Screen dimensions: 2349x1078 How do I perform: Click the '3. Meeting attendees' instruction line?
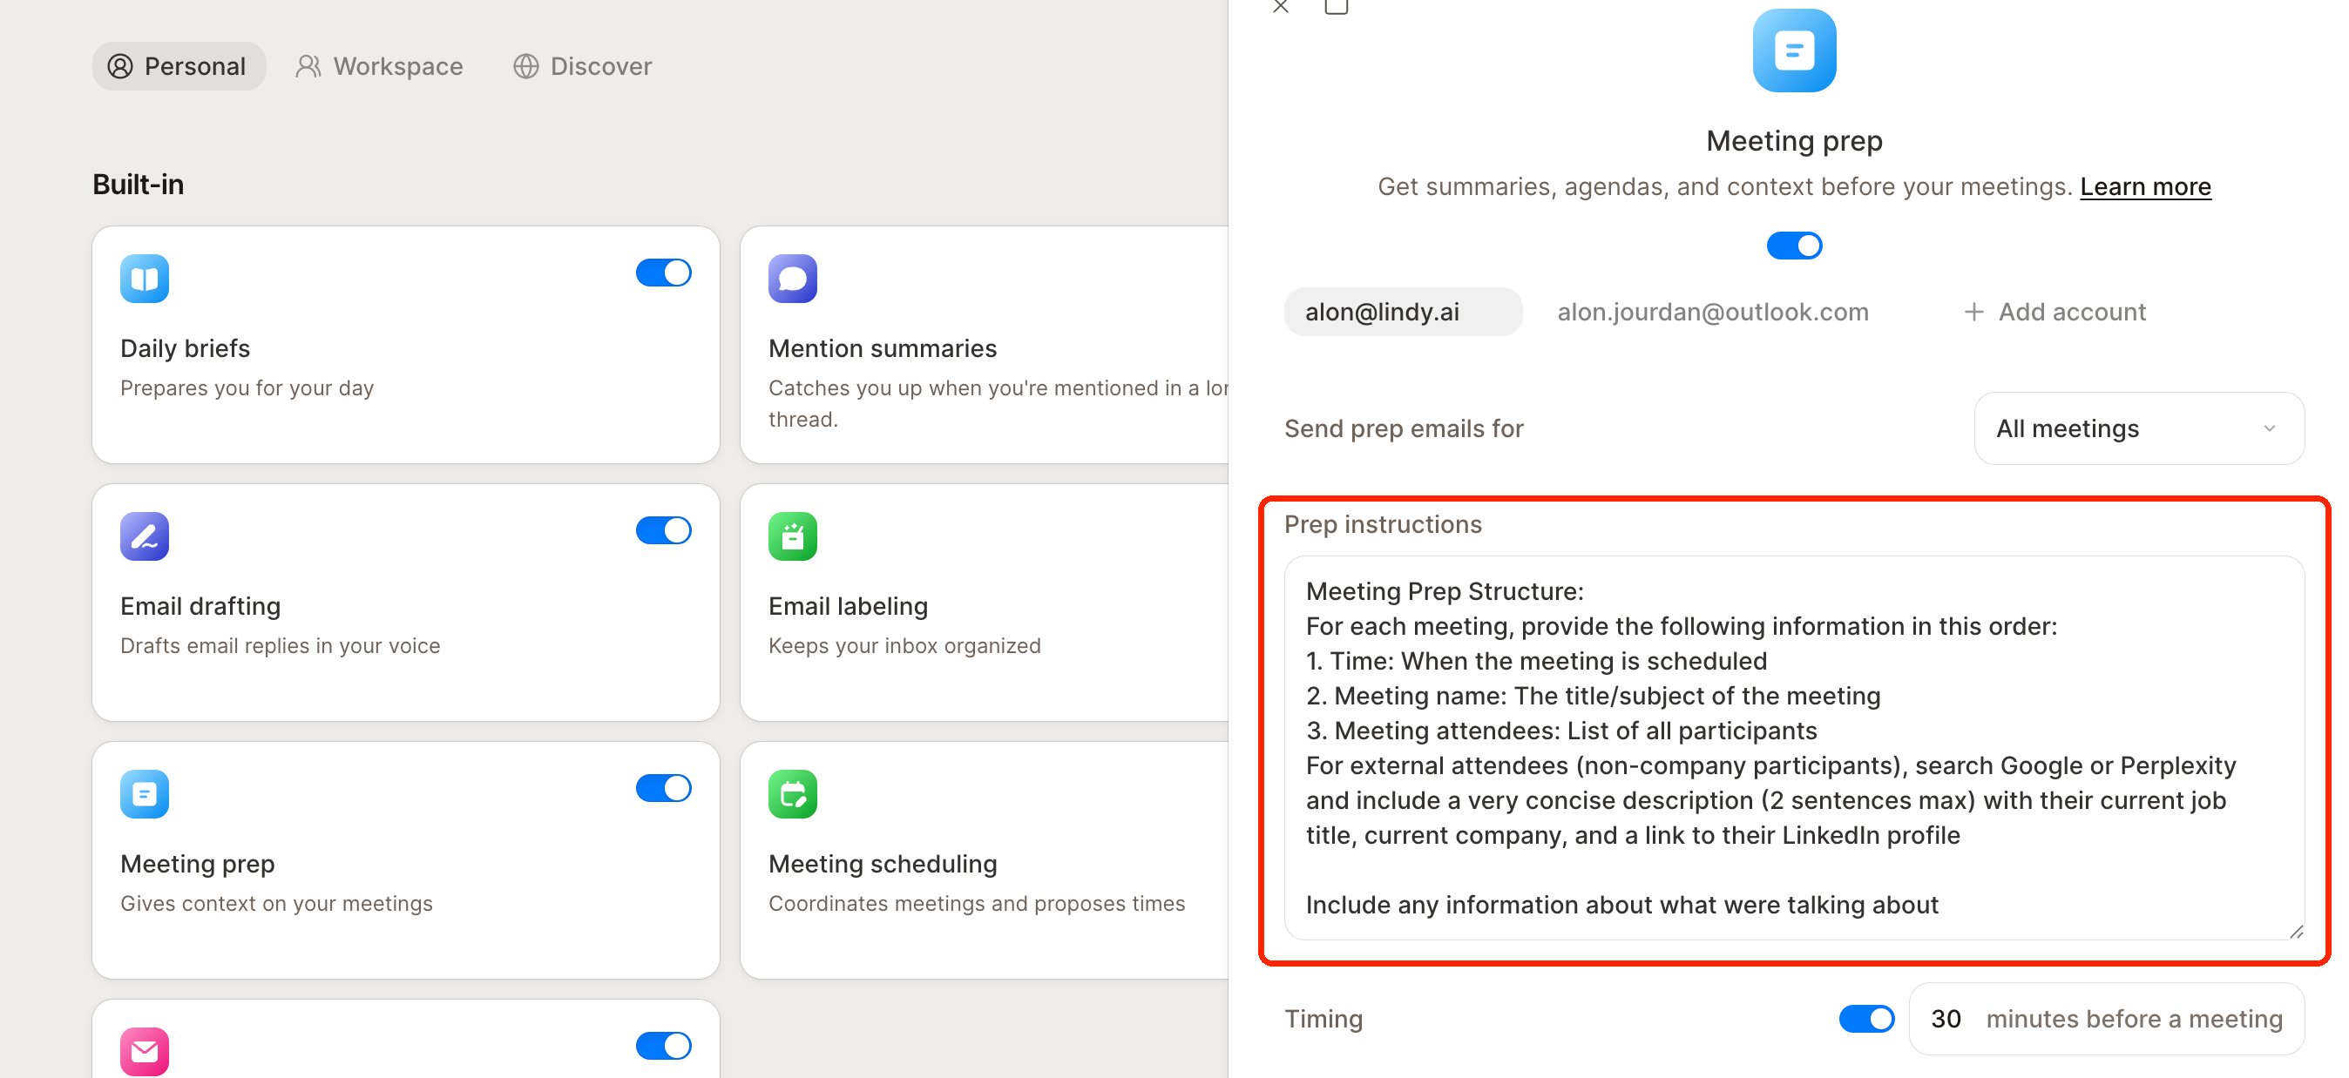pyautogui.click(x=1560, y=731)
